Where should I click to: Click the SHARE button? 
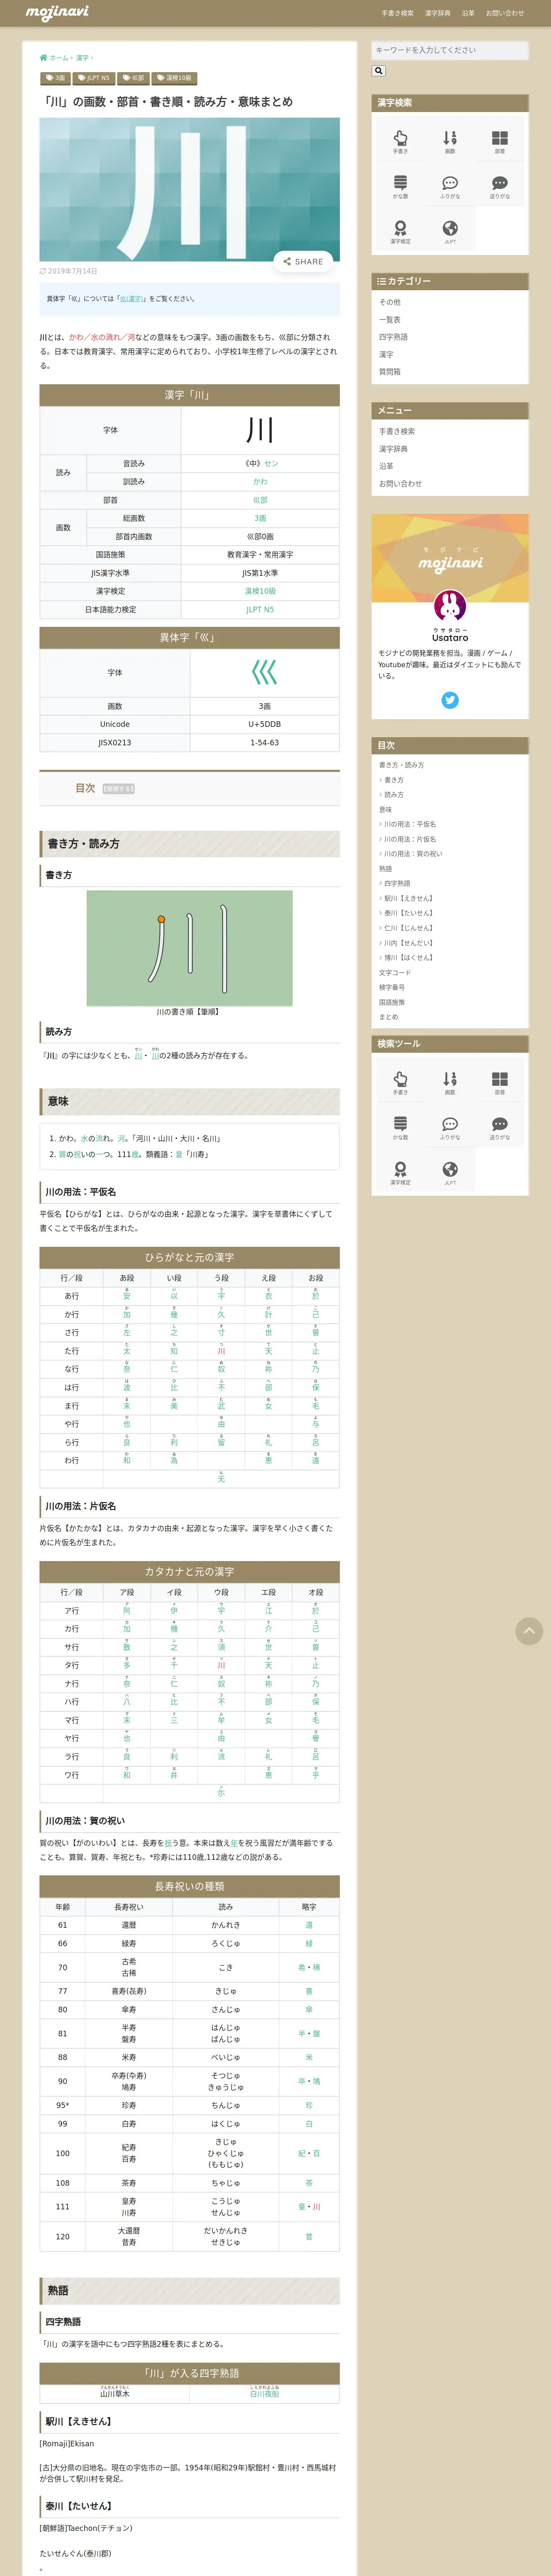click(303, 261)
